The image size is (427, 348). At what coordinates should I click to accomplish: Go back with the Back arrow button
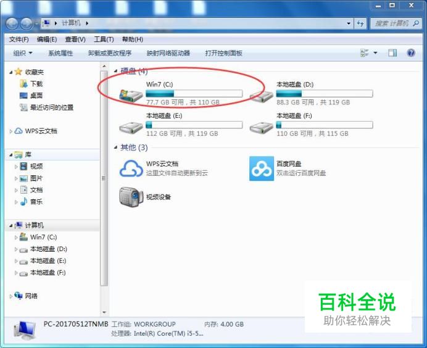point(12,23)
